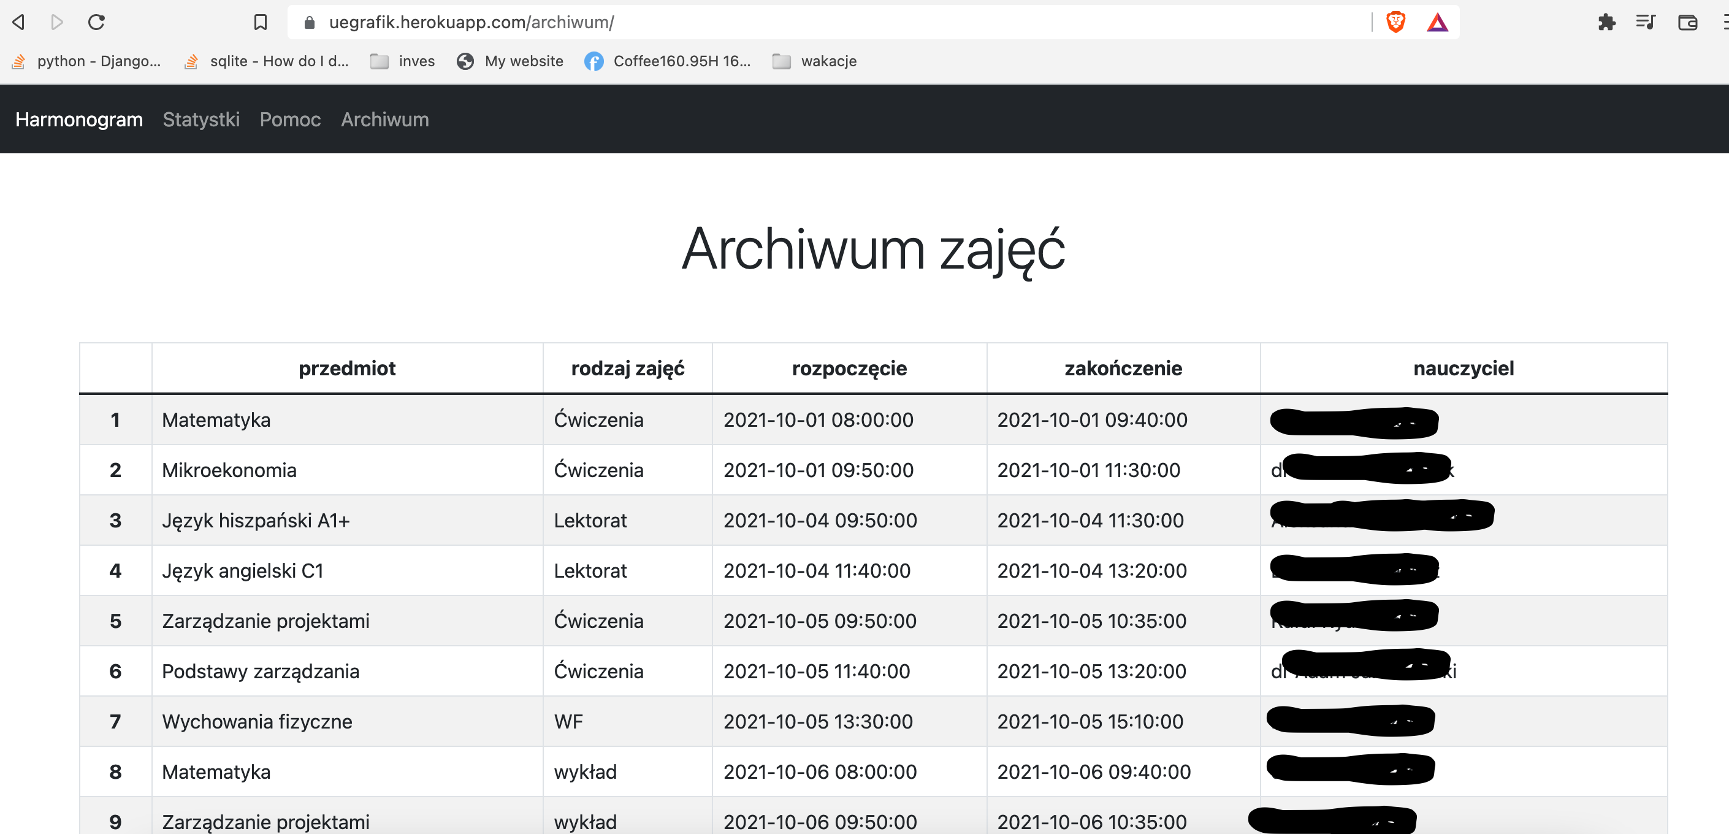
Task: Open the Facebook Coffee160.95H bookmark
Action: tap(668, 61)
